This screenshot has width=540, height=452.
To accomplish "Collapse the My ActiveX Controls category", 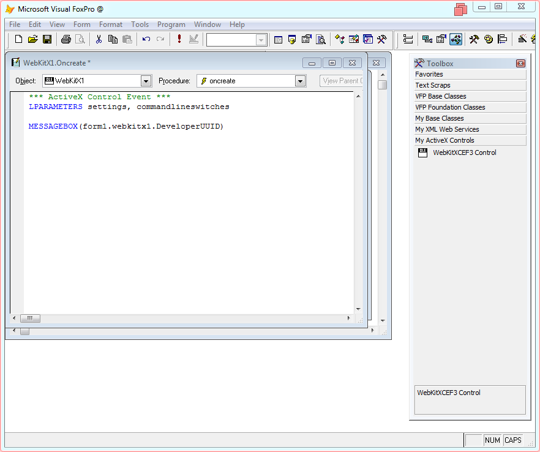I will (x=470, y=141).
